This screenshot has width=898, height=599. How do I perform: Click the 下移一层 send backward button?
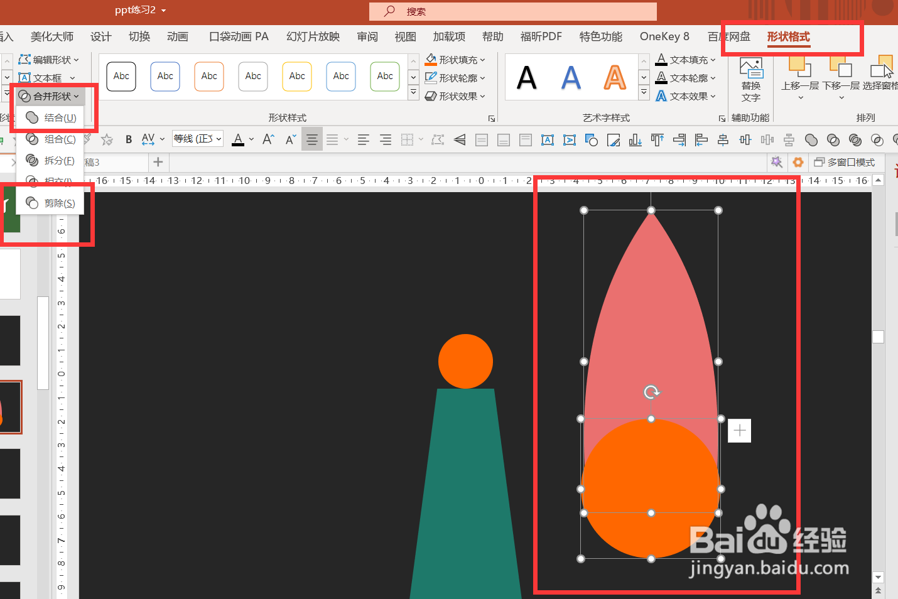841,78
